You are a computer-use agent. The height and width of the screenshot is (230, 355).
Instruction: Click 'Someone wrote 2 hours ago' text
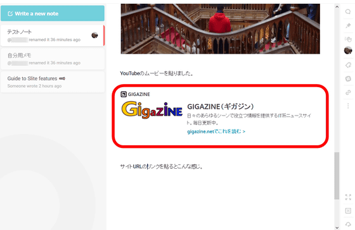tap(34, 86)
